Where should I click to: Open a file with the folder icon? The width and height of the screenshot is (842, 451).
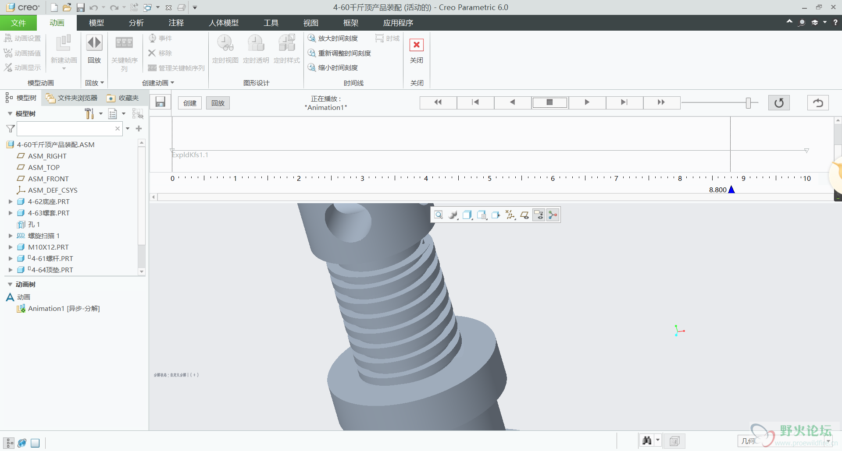[67, 7]
